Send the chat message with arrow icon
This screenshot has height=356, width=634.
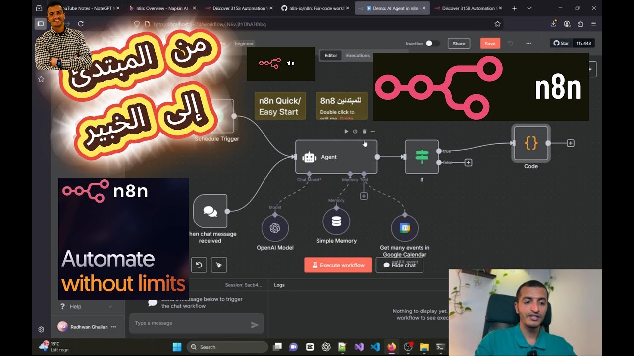pos(255,325)
